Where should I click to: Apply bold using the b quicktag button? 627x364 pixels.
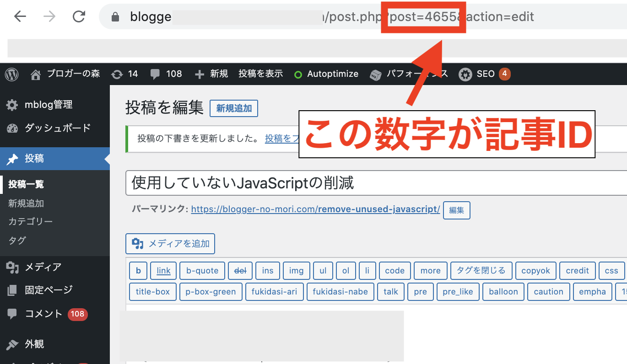coord(138,270)
